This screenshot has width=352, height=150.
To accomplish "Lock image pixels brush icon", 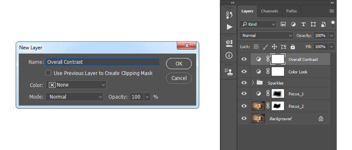I will (265, 47).
